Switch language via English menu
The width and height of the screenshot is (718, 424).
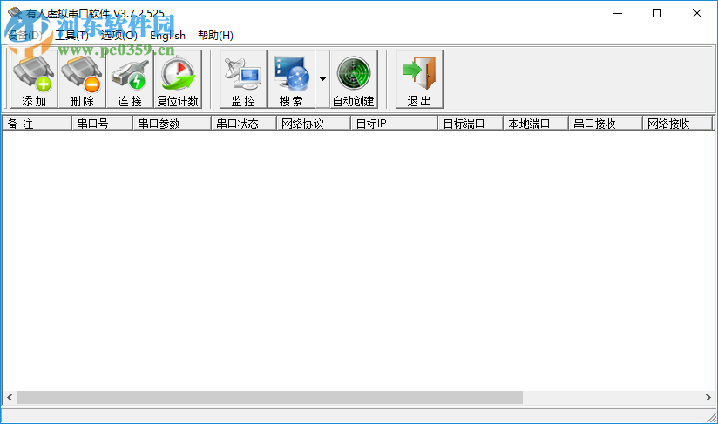tap(167, 35)
